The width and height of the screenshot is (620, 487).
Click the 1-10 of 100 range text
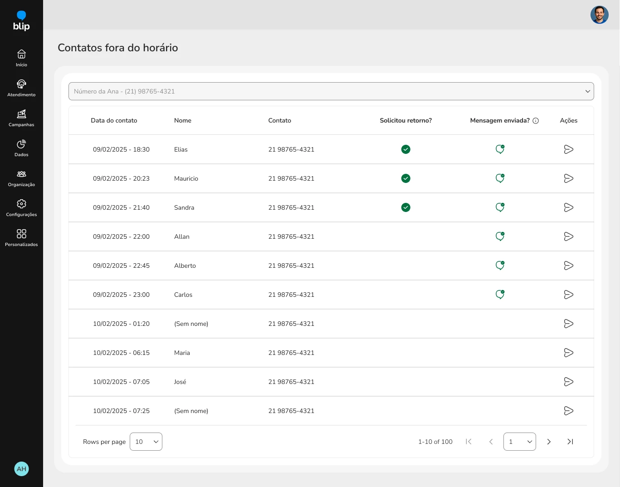click(435, 442)
